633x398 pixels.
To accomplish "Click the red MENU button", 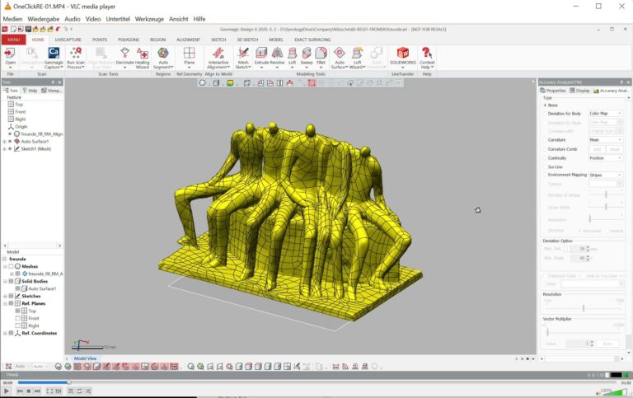I will click(x=13, y=40).
